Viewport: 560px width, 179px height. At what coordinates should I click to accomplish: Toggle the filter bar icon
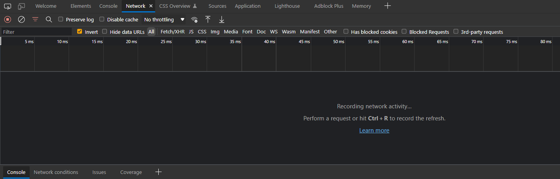[35, 19]
